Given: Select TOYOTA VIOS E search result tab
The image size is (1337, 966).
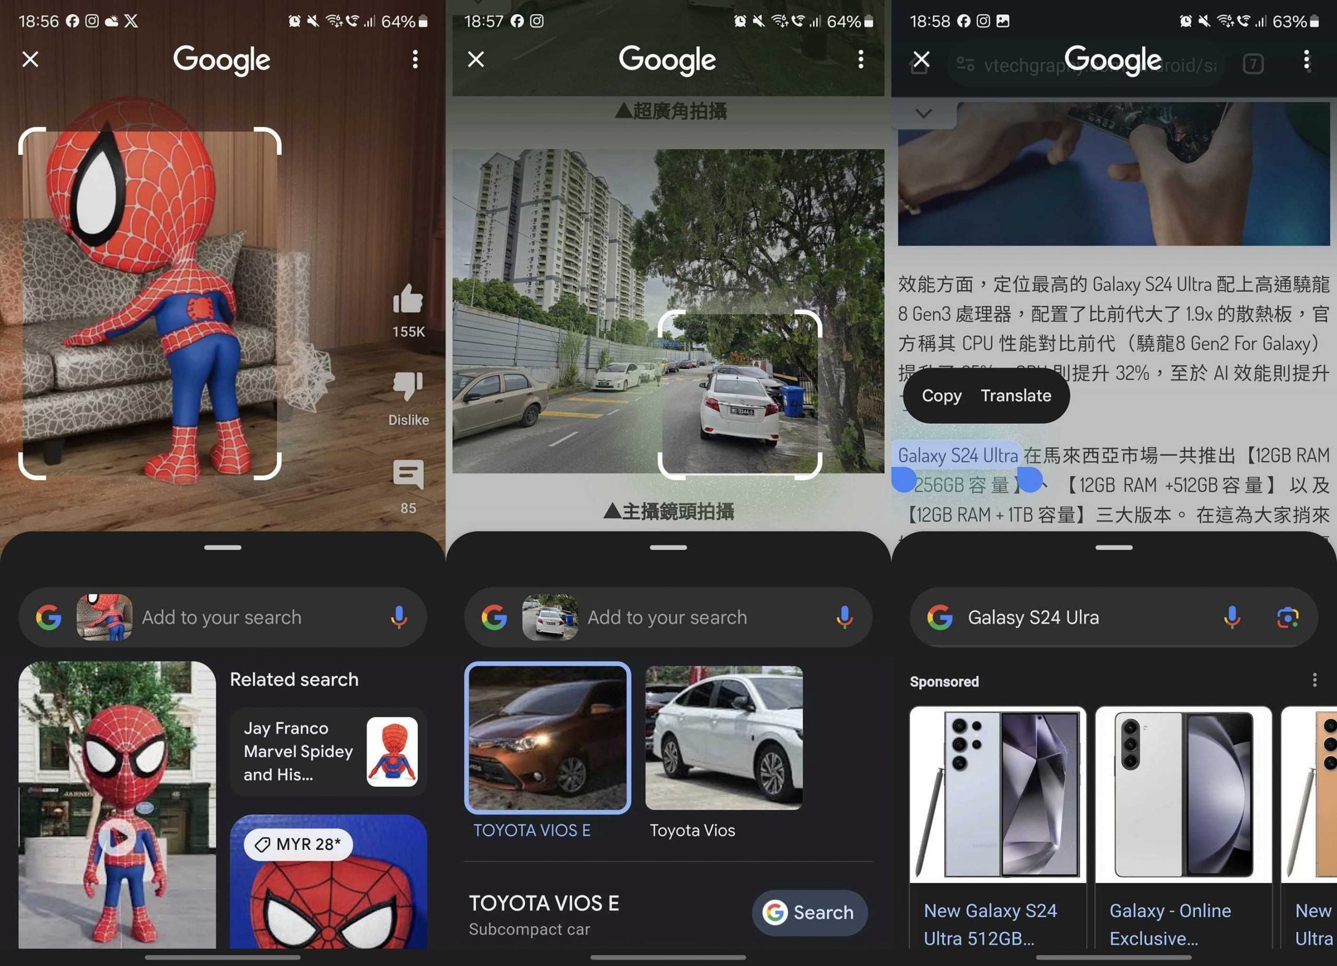Looking at the screenshot, I should coord(548,738).
